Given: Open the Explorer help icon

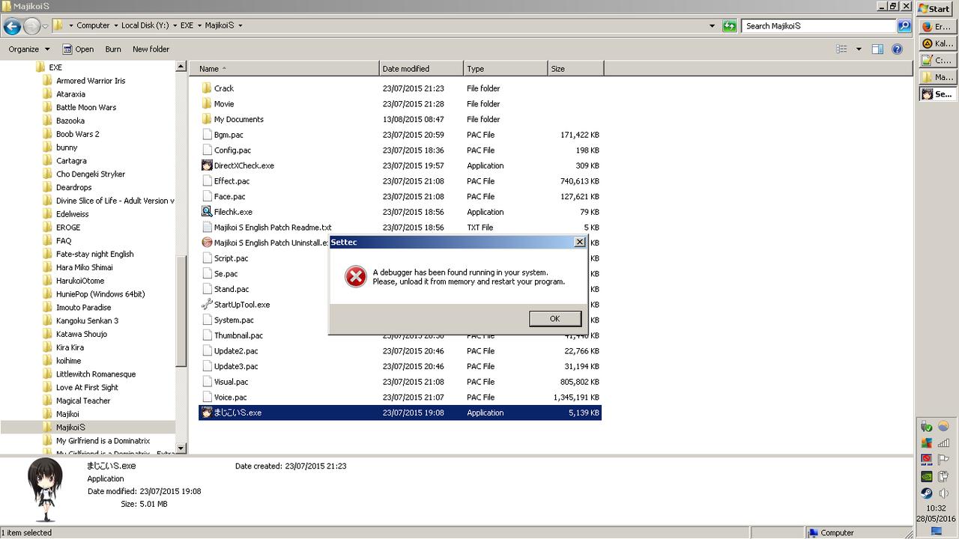Looking at the screenshot, I should tap(897, 49).
